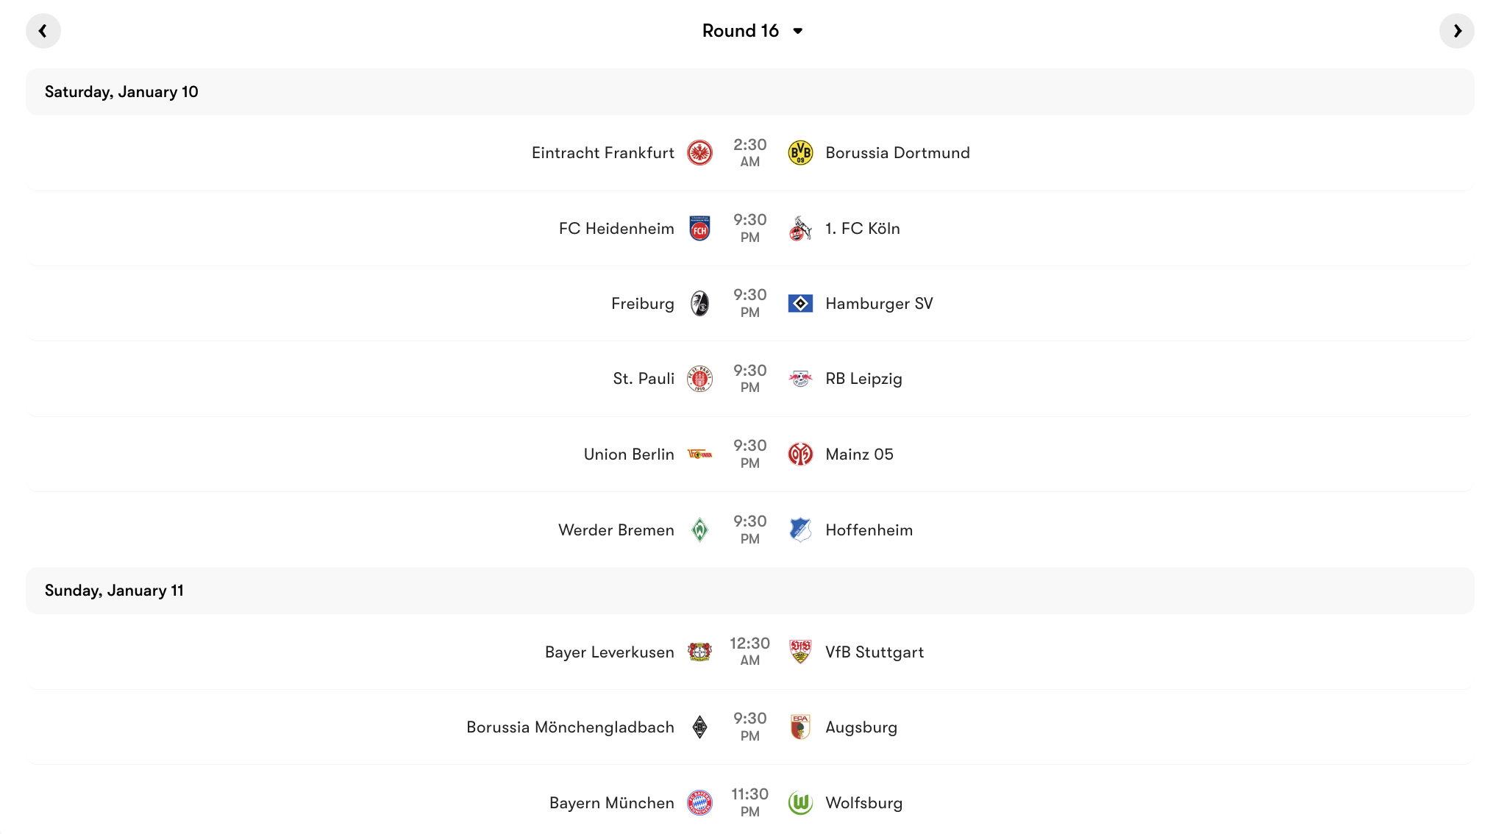Go to the next round with right chevron
Viewport: 1496px width, 834px height.
[x=1456, y=31]
